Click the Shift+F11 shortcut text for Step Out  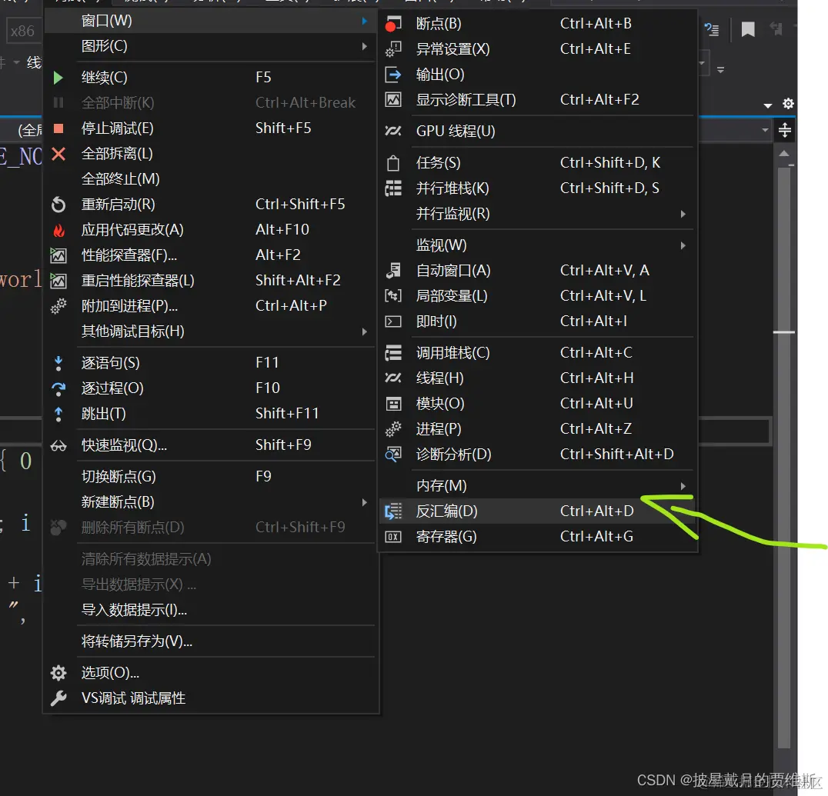(x=287, y=414)
